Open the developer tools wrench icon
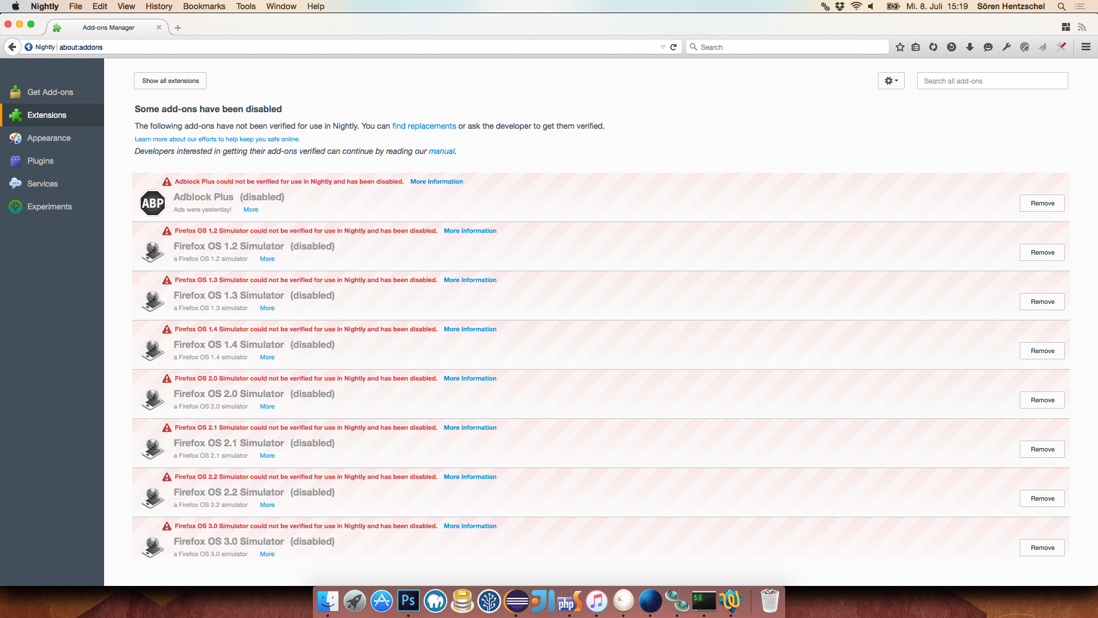 click(x=1006, y=47)
